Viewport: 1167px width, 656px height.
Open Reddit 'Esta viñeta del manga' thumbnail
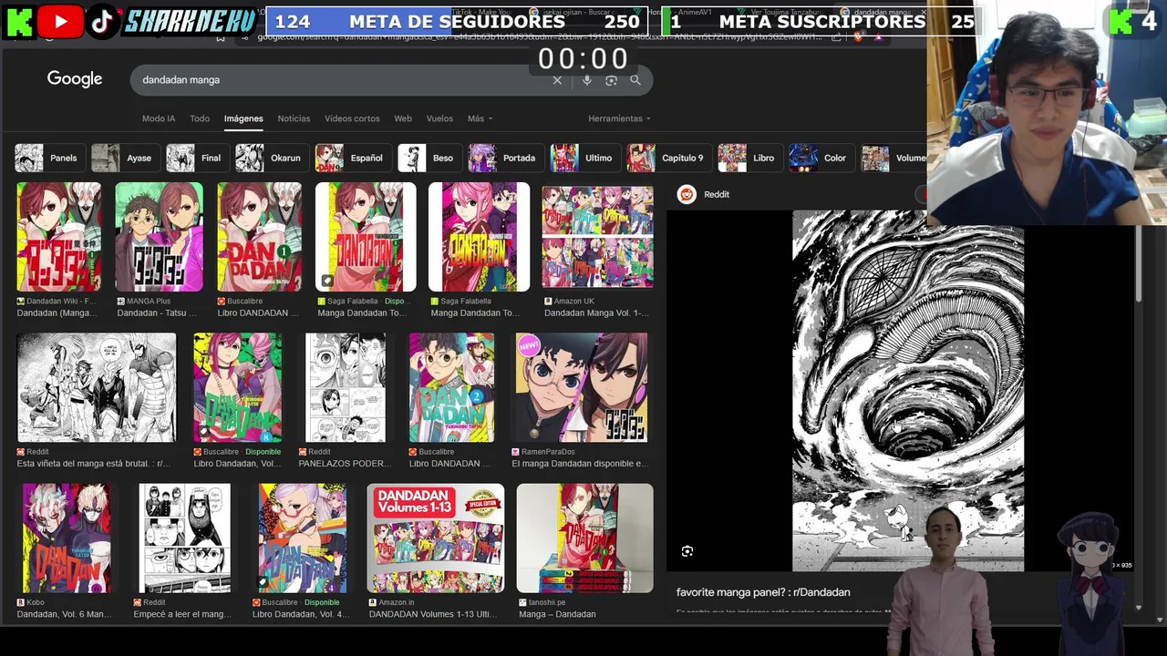(97, 387)
